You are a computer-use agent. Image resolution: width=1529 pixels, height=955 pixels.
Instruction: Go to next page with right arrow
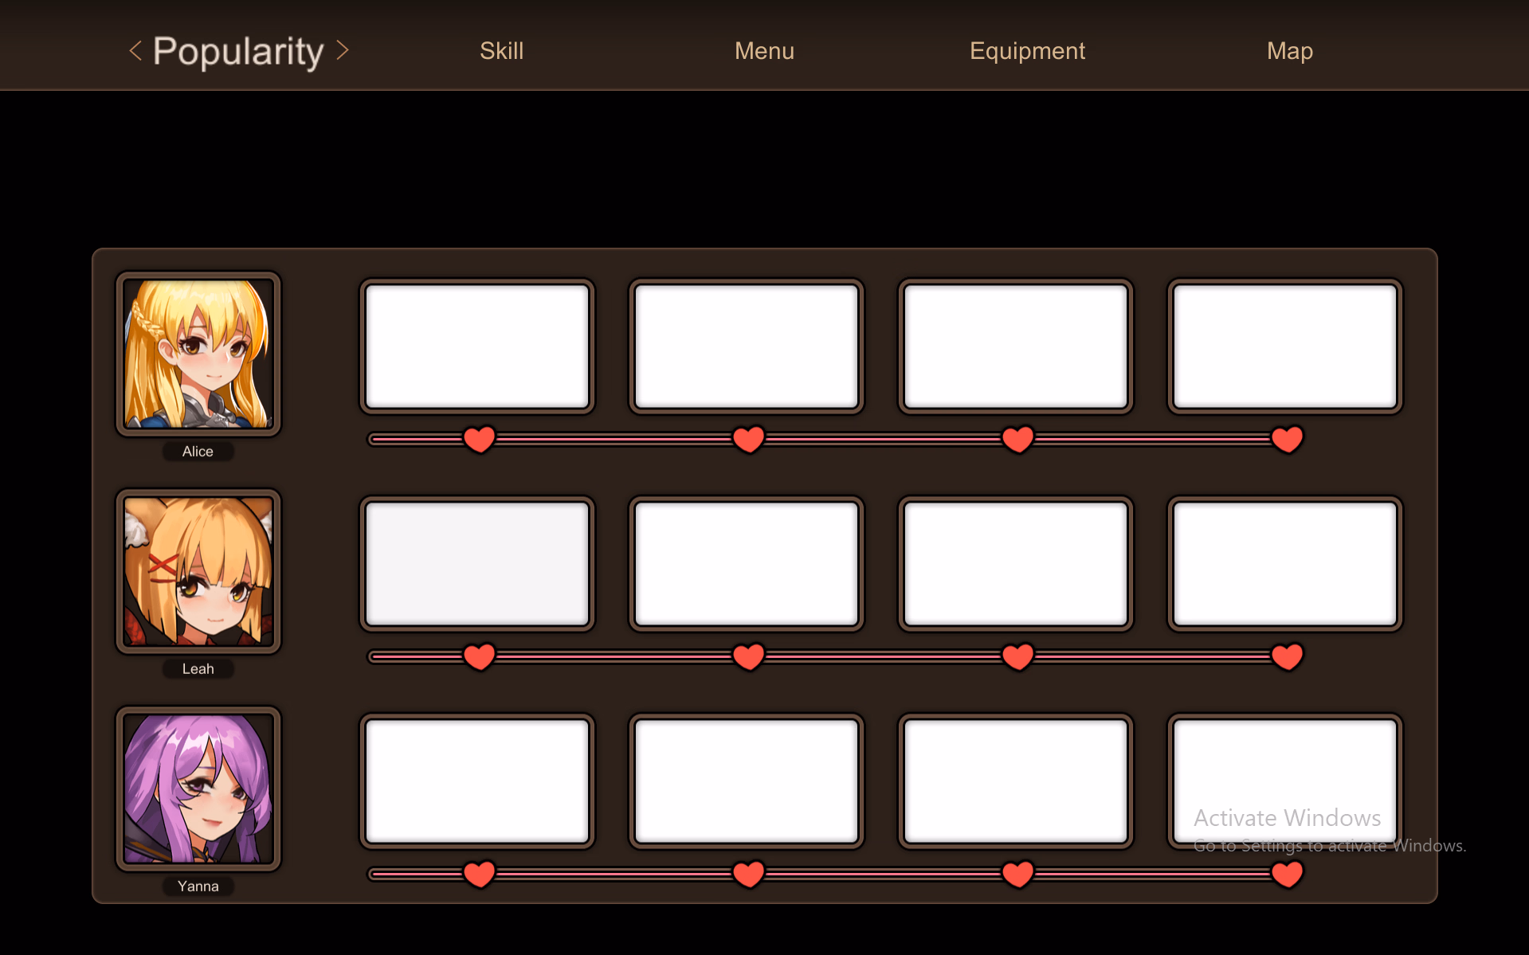pyautogui.click(x=343, y=51)
